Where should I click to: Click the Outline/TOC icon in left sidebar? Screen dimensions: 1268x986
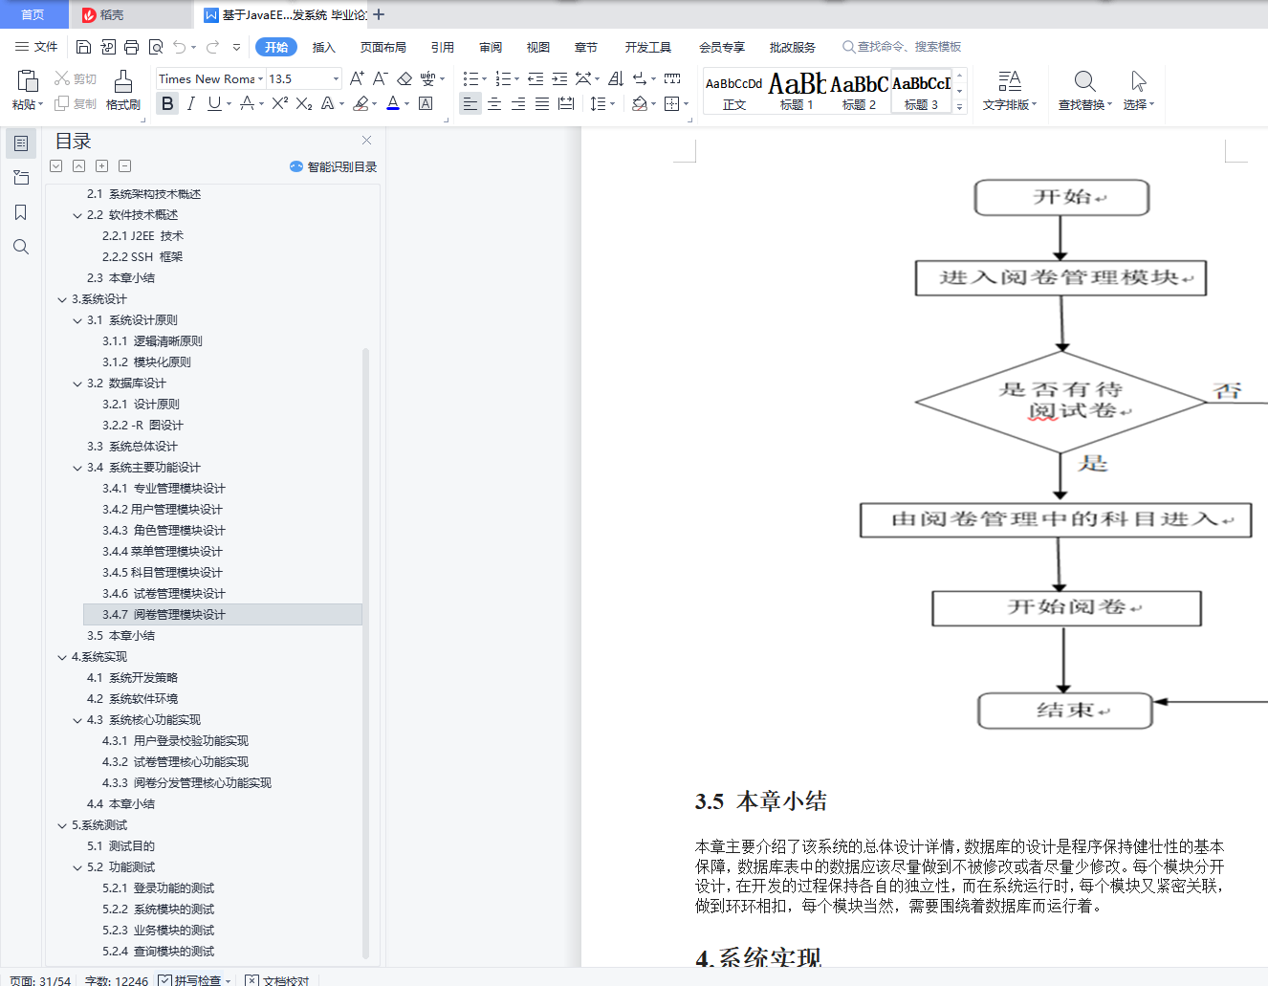[x=21, y=143]
